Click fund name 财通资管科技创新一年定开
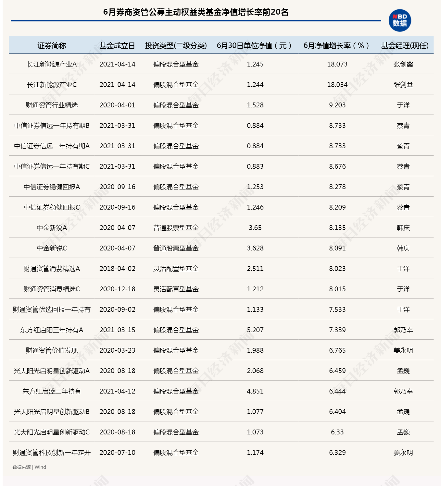This screenshot has height=486, width=441. pos(52,453)
